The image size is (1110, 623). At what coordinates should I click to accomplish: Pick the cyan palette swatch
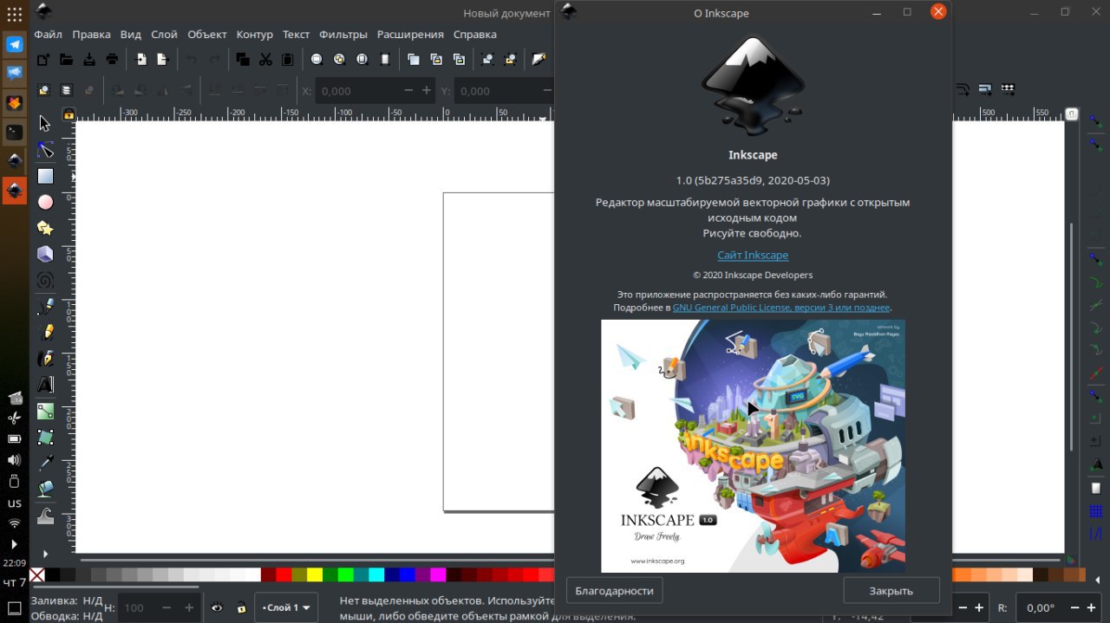376,574
